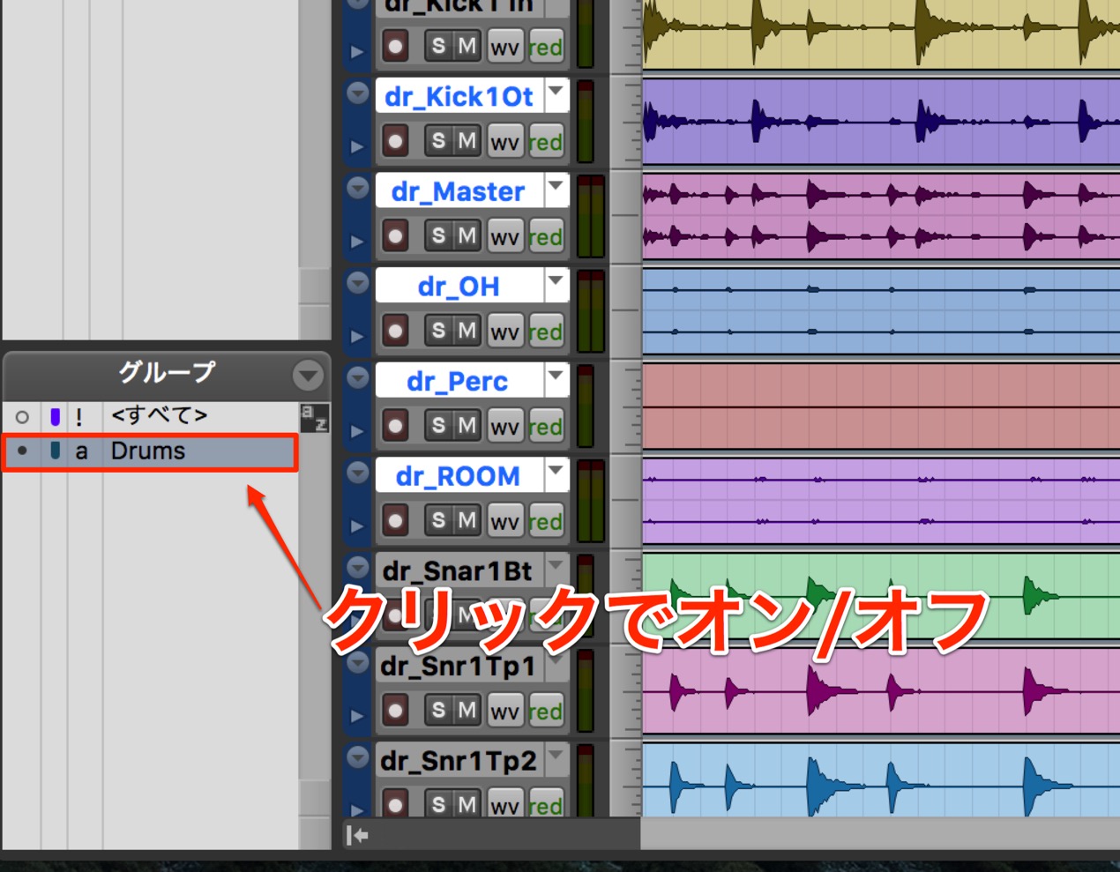
Task: Click the read automation button on dr_Master
Action: pos(546,237)
